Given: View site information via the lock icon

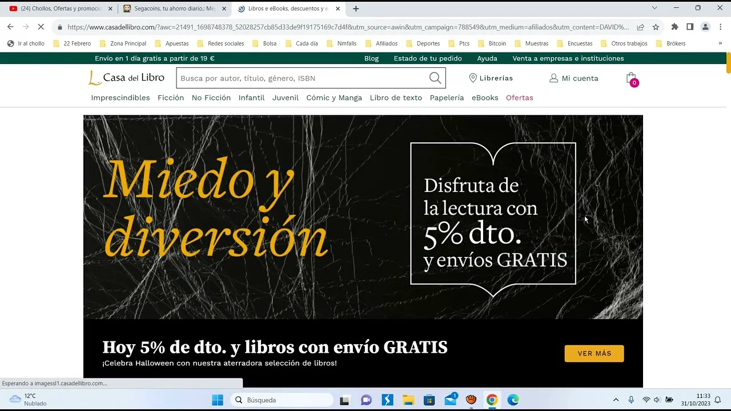Looking at the screenshot, I should pos(59,27).
